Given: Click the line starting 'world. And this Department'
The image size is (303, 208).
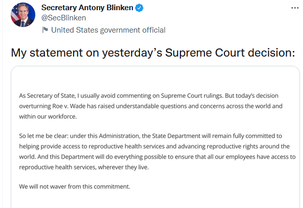Looking at the screenshot, I should coord(157,157).
